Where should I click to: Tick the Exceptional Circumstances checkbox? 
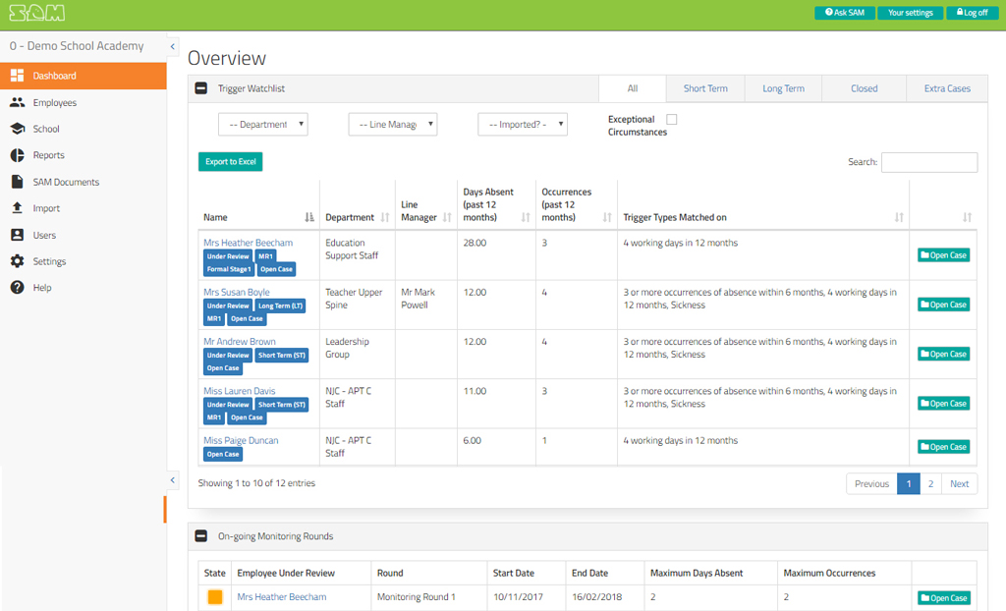pos(672,120)
